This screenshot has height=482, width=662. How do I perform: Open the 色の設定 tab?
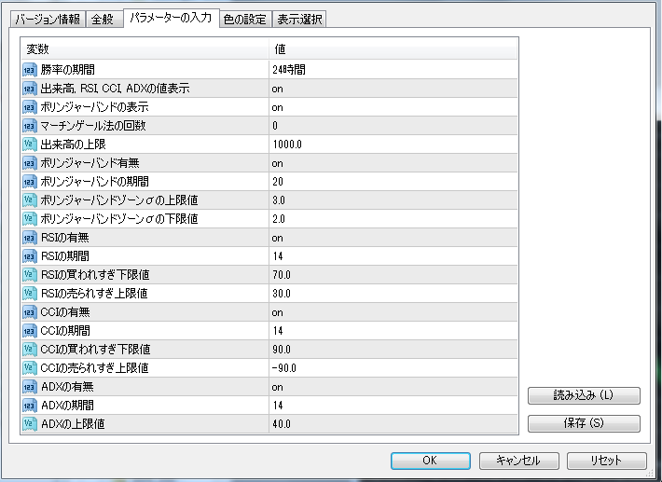click(x=245, y=20)
